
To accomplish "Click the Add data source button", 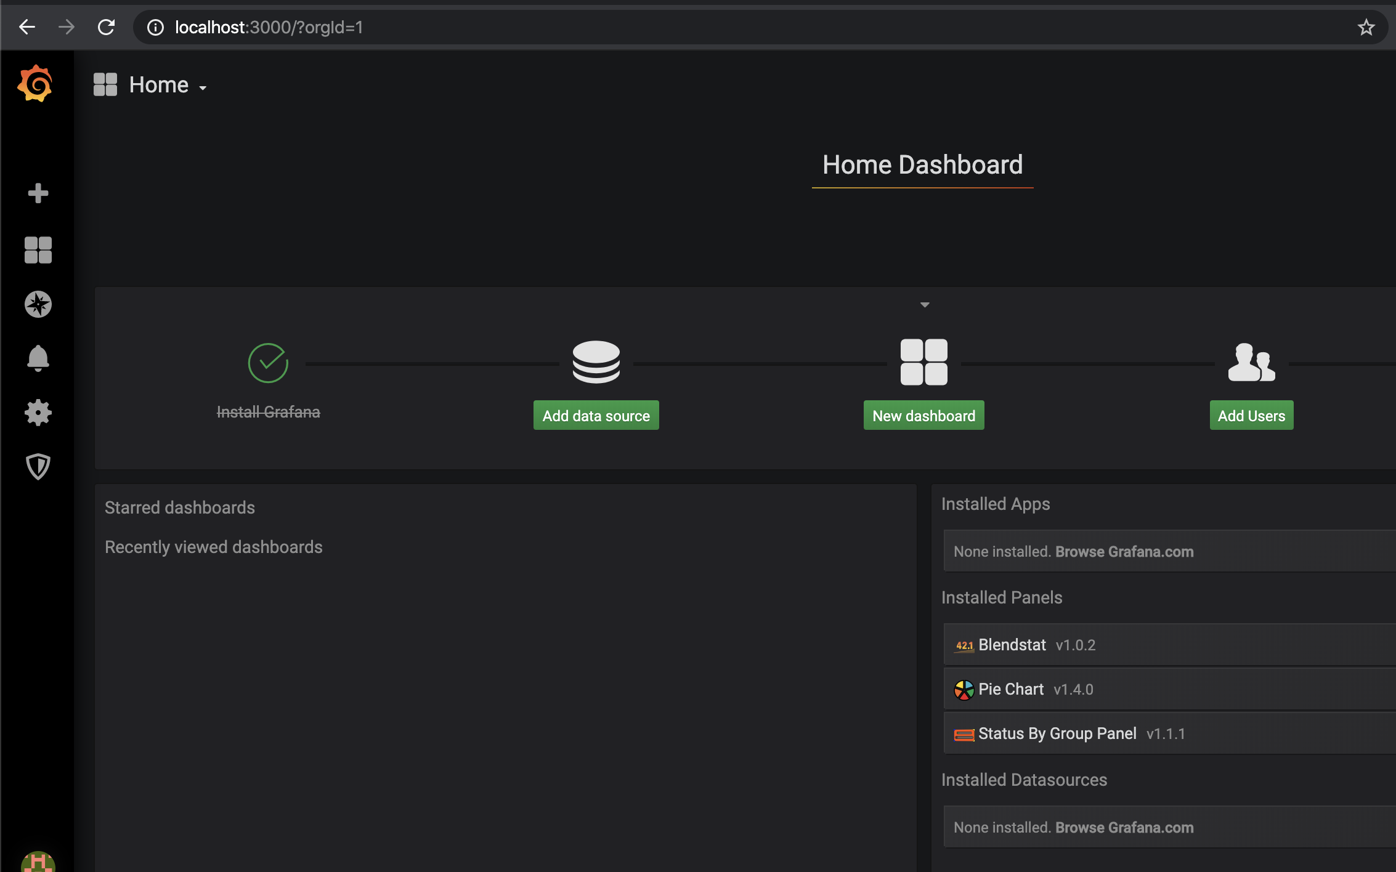I will coord(596,416).
